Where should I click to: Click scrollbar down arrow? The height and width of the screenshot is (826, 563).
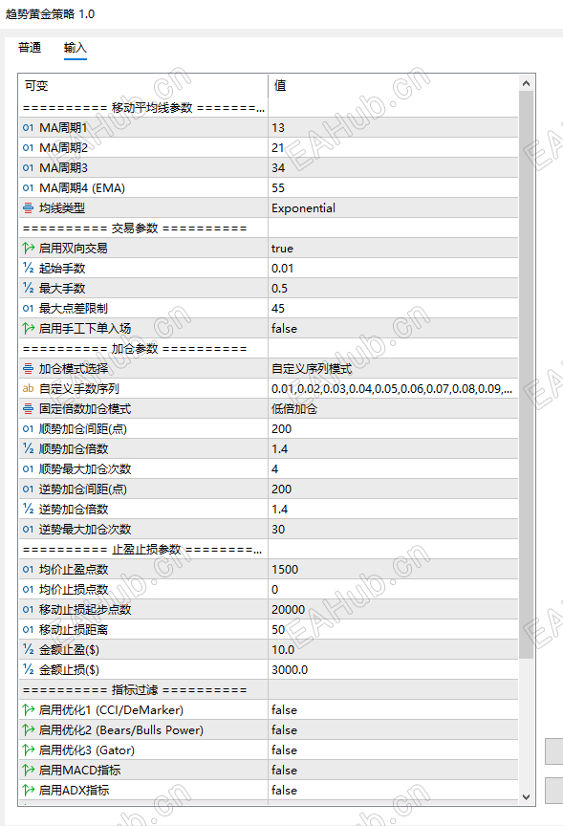[526, 797]
